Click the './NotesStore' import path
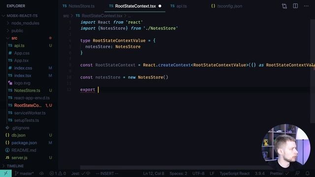315x177 pixels. pos(160,29)
